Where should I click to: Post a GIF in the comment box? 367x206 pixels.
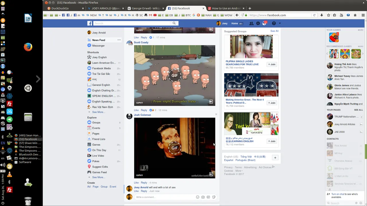[208, 197]
